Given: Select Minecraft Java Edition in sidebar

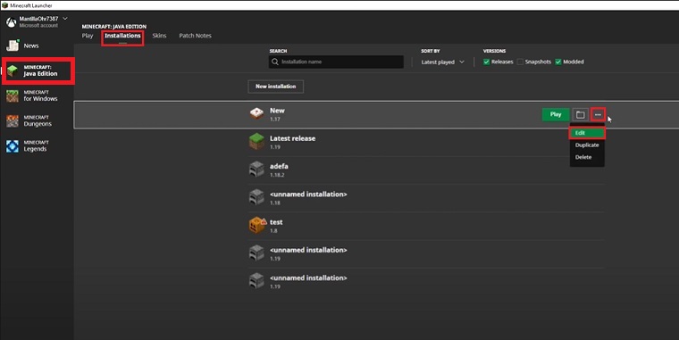Looking at the screenshot, I should point(38,70).
